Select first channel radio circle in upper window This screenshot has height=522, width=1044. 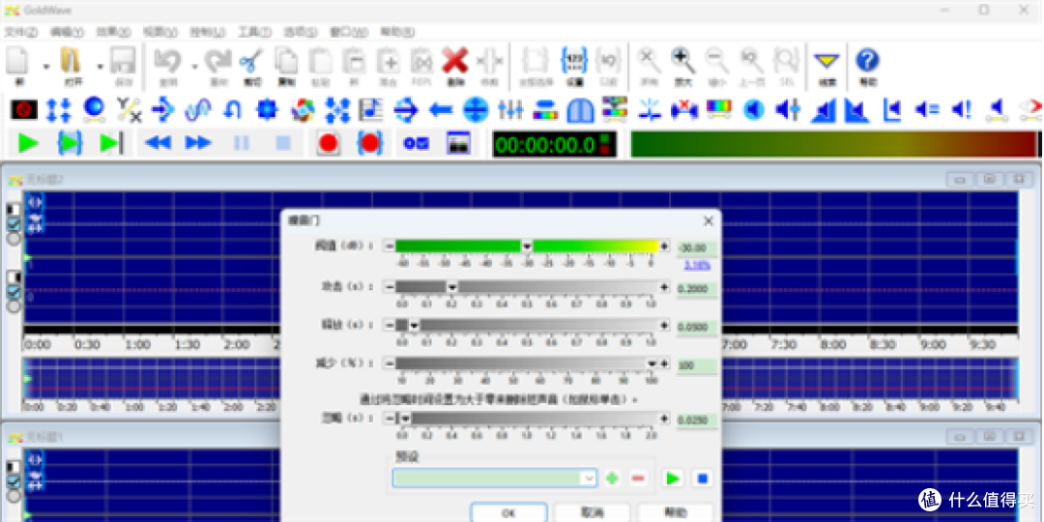click(x=14, y=239)
